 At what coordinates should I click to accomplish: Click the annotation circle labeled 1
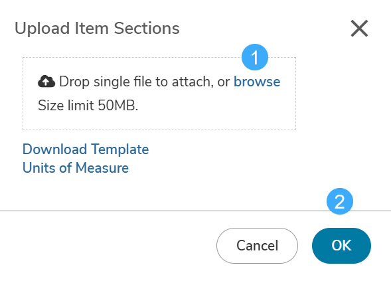[255, 57]
